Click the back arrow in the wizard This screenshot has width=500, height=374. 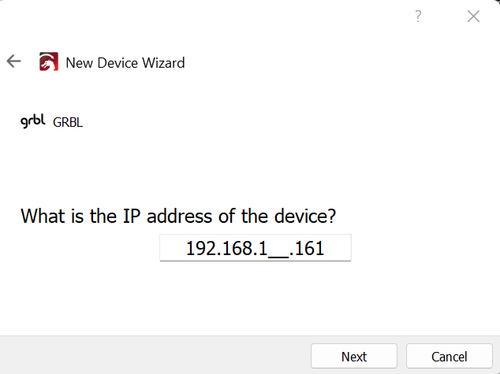point(13,61)
